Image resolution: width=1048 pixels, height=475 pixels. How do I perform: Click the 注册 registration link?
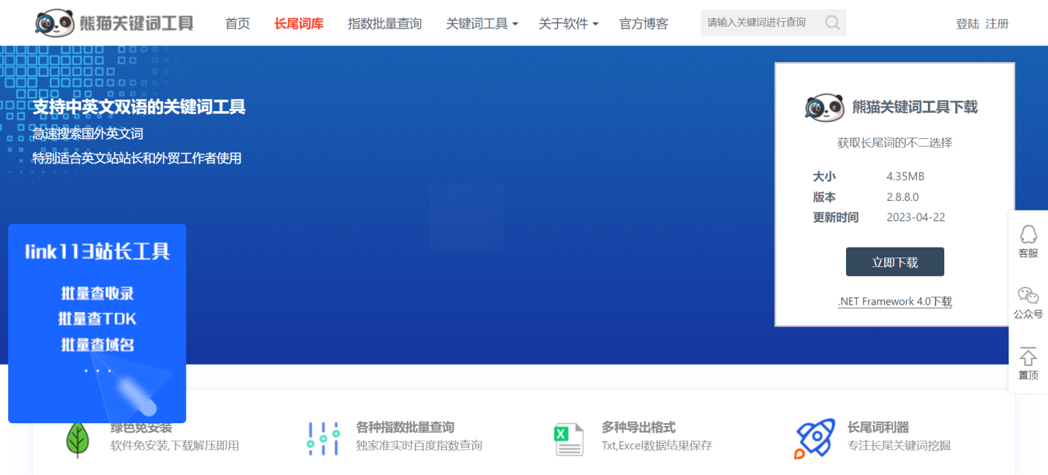point(997,22)
